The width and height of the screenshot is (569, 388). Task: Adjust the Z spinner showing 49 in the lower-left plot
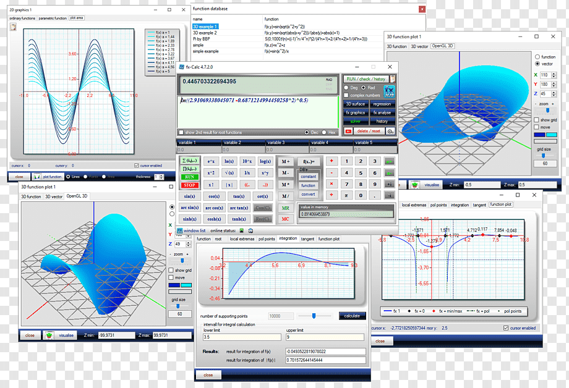(x=189, y=244)
